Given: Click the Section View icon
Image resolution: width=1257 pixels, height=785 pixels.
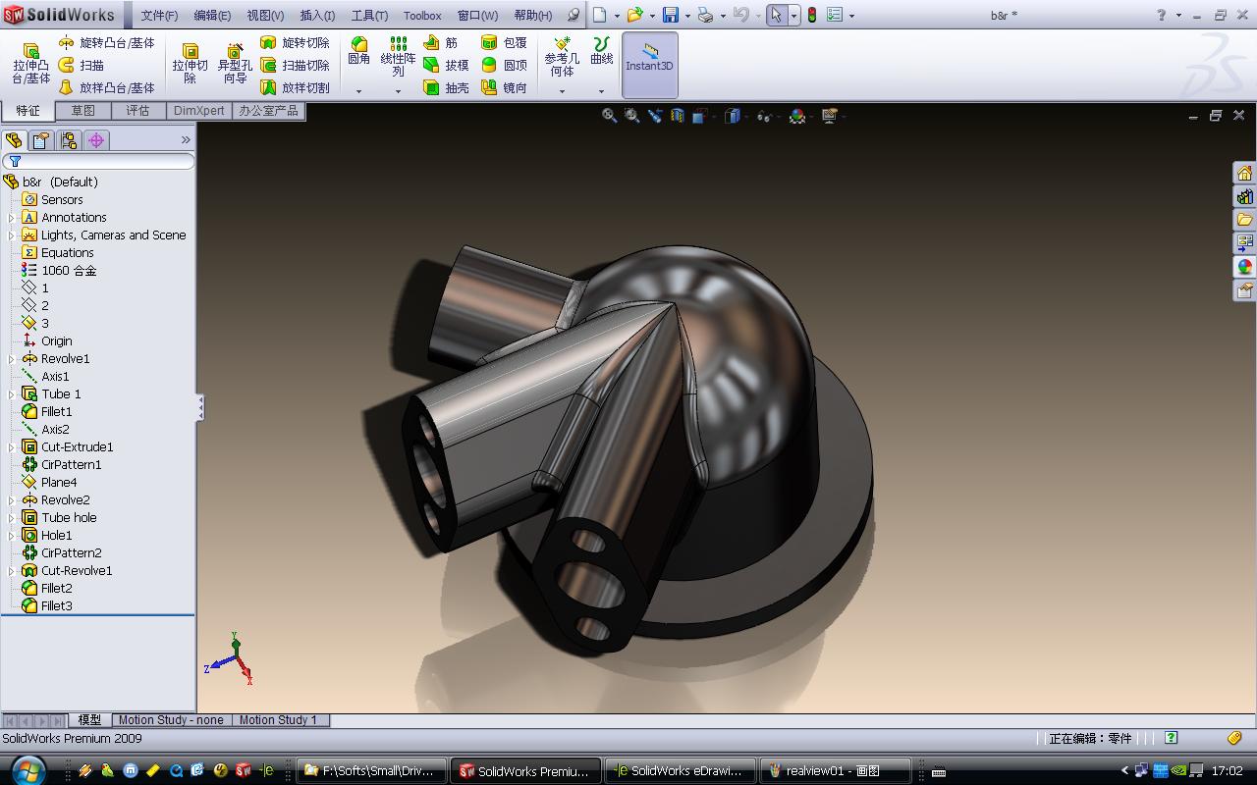Looking at the screenshot, I should pyautogui.click(x=677, y=116).
